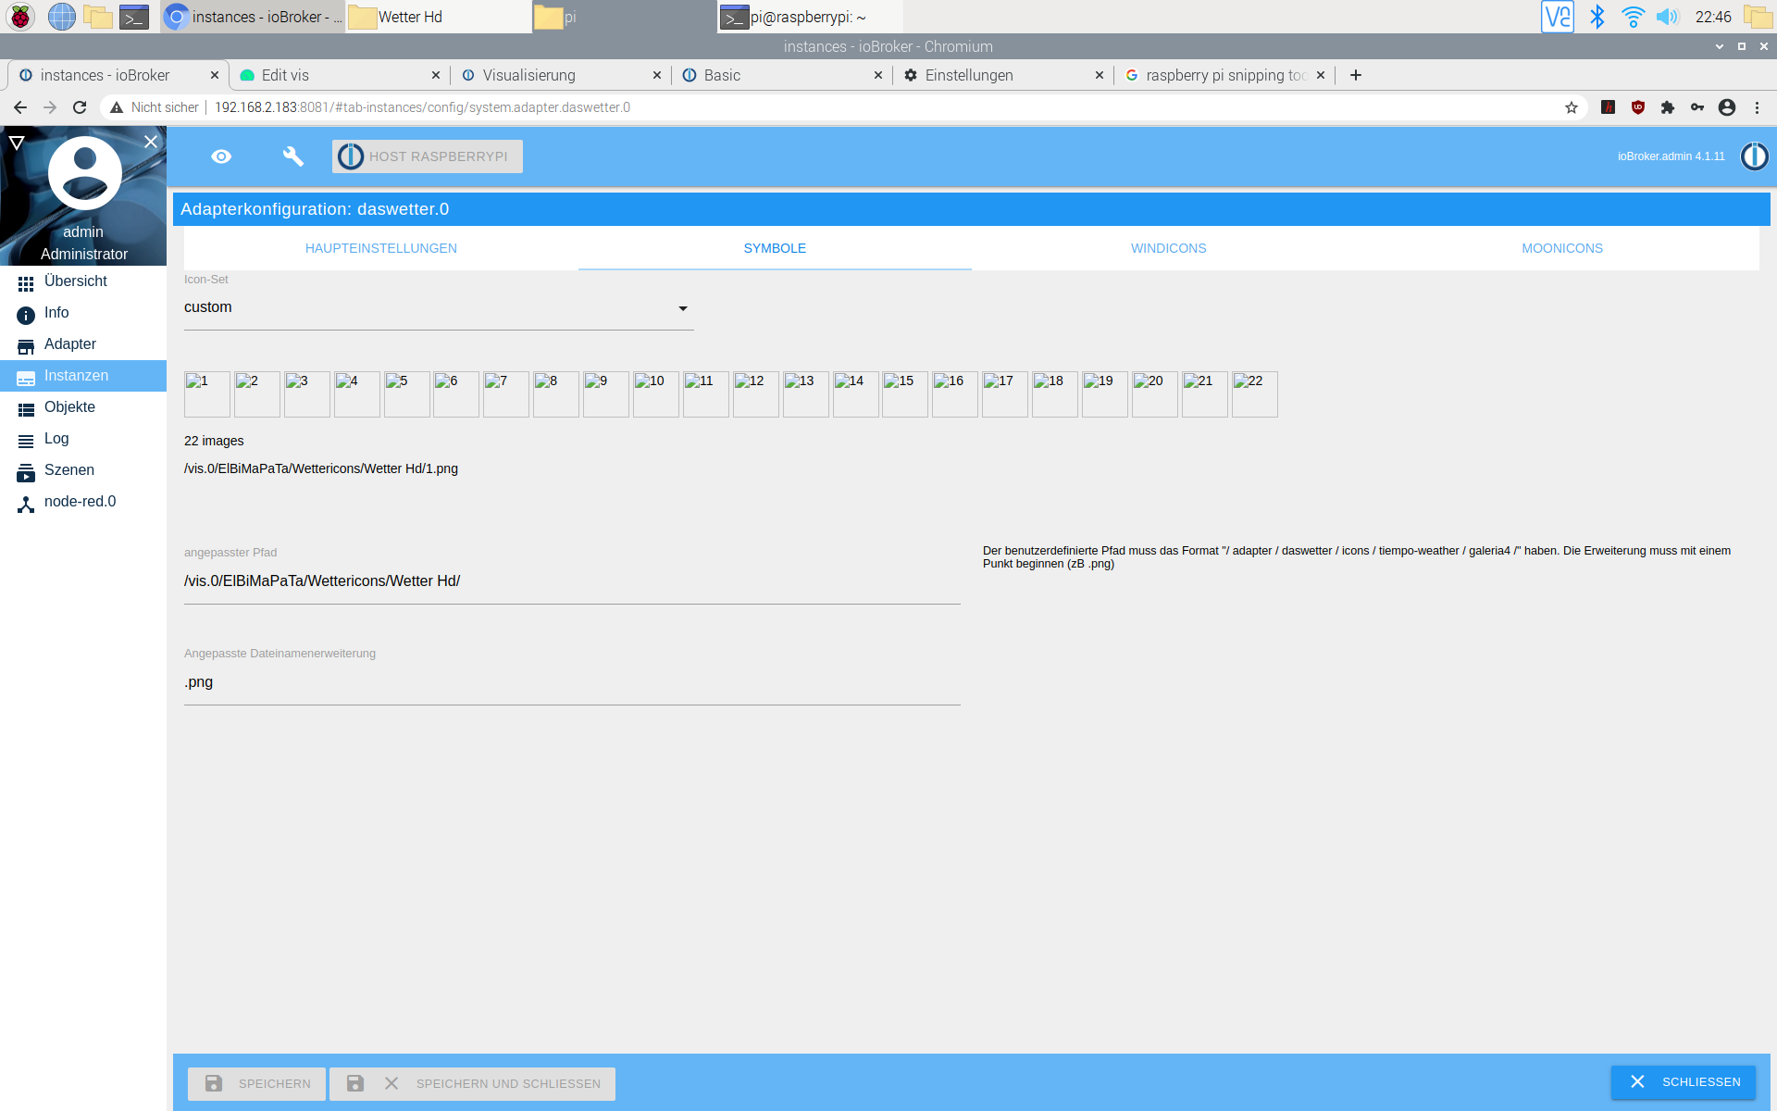Image resolution: width=1777 pixels, height=1111 pixels.
Task: Select icon thumbnail number 22
Action: [1254, 393]
